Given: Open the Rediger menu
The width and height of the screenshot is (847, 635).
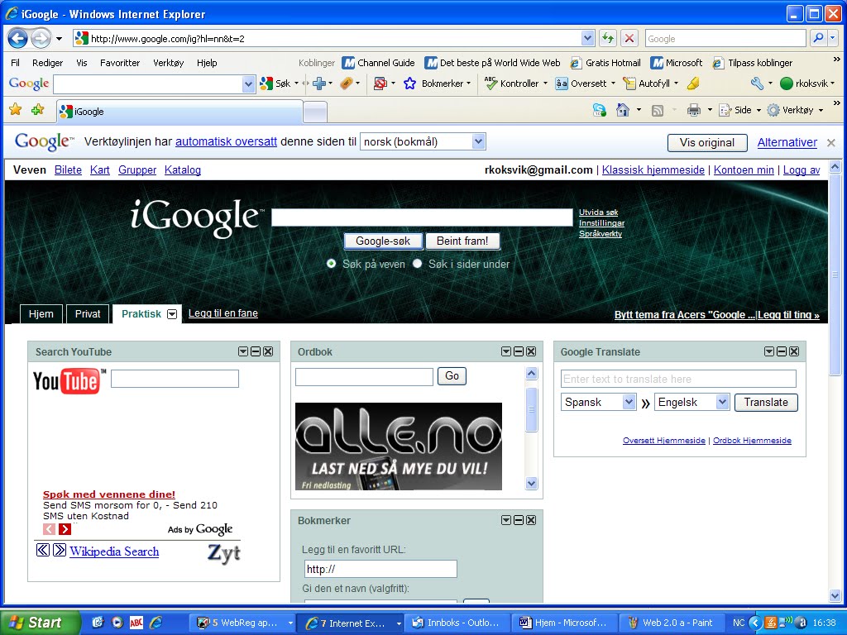Looking at the screenshot, I should (x=47, y=63).
